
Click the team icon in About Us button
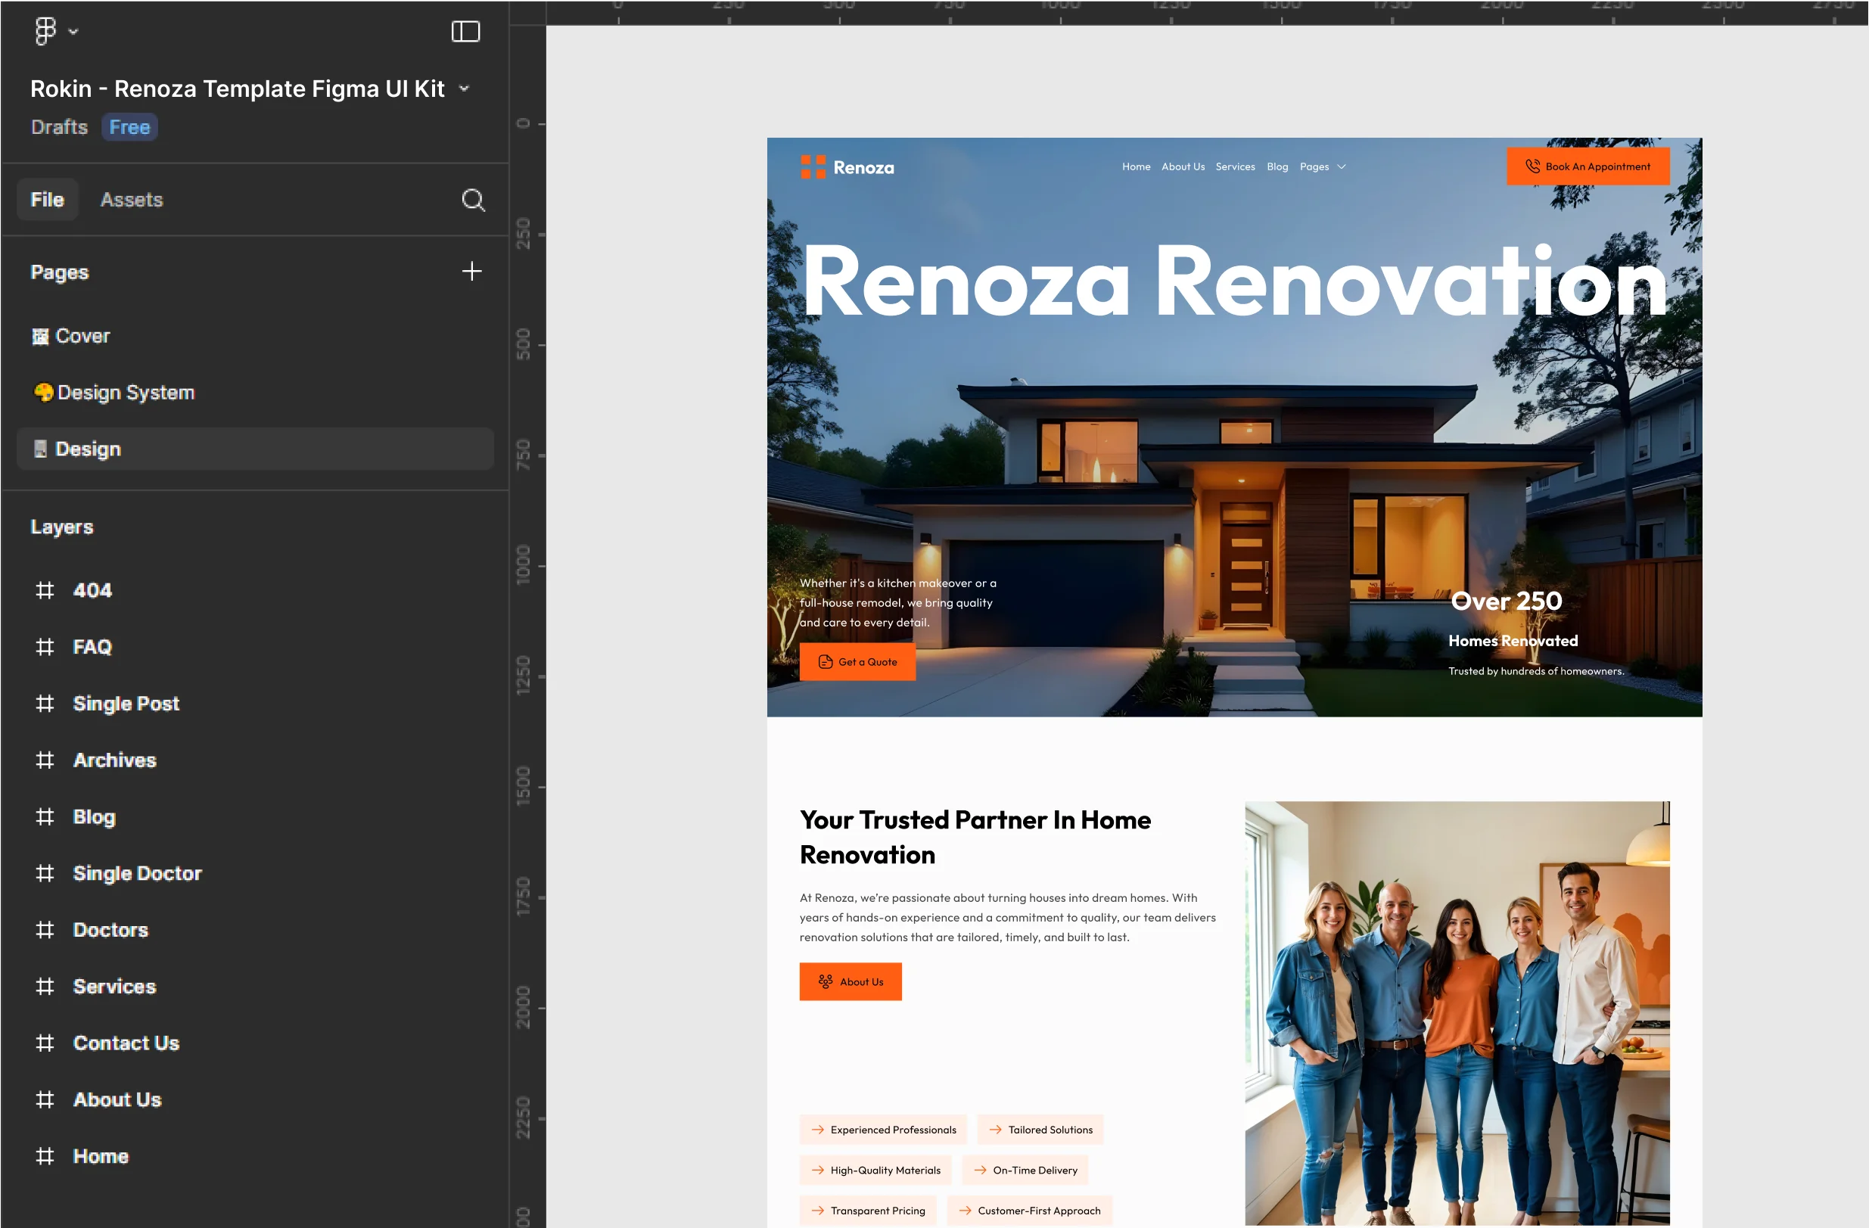click(x=826, y=981)
